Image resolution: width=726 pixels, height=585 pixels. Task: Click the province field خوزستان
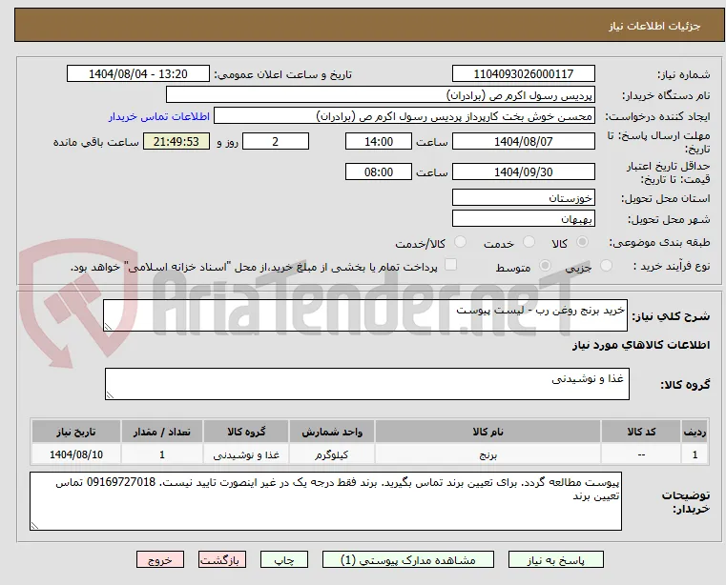pyautogui.click(x=523, y=197)
